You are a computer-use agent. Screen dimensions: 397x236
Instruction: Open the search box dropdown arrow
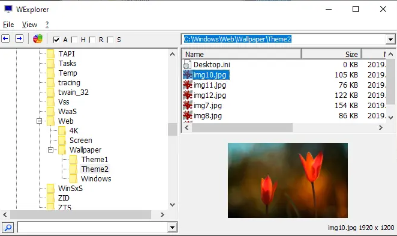[172, 228]
